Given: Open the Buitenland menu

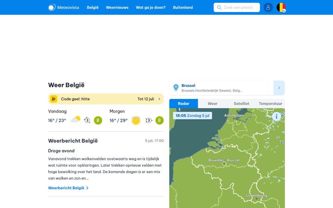Looking at the screenshot, I should point(183,7).
